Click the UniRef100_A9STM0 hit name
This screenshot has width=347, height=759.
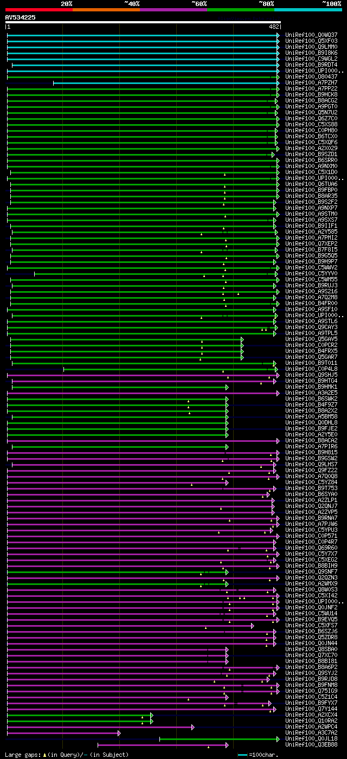click(311, 214)
